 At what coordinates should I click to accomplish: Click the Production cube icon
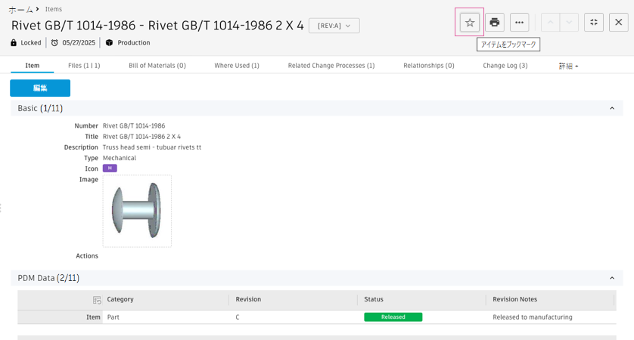109,42
